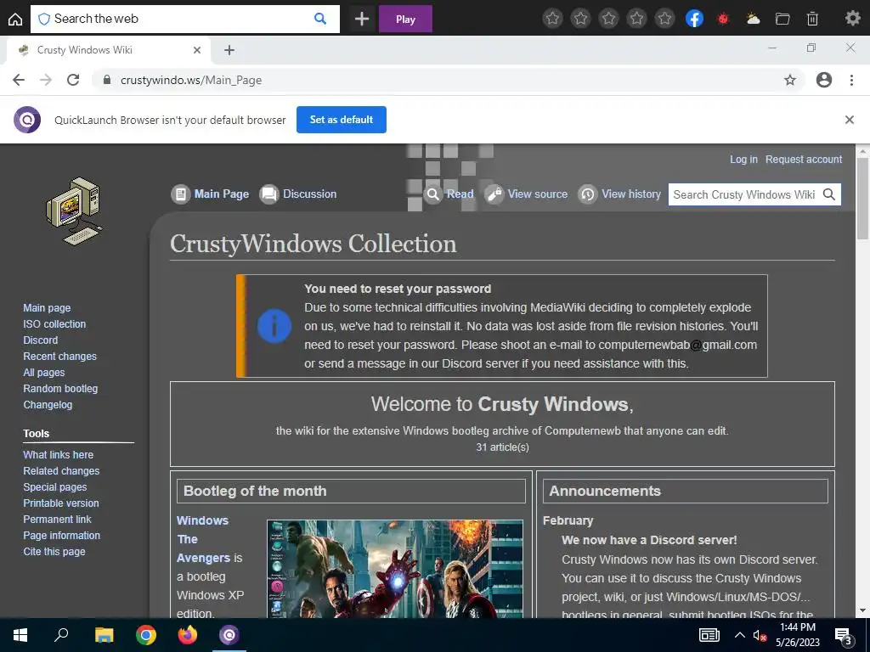Open Discord sidebar link
Image resolution: width=870 pixels, height=652 pixels.
point(41,340)
